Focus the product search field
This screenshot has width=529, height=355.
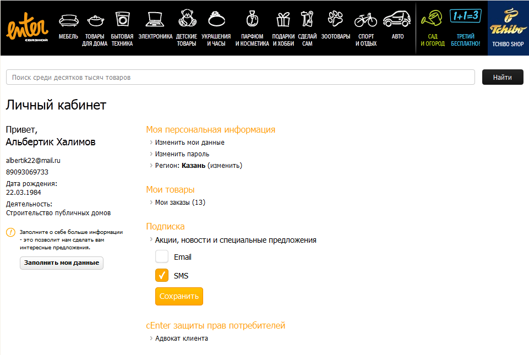[x=241, y=77]
